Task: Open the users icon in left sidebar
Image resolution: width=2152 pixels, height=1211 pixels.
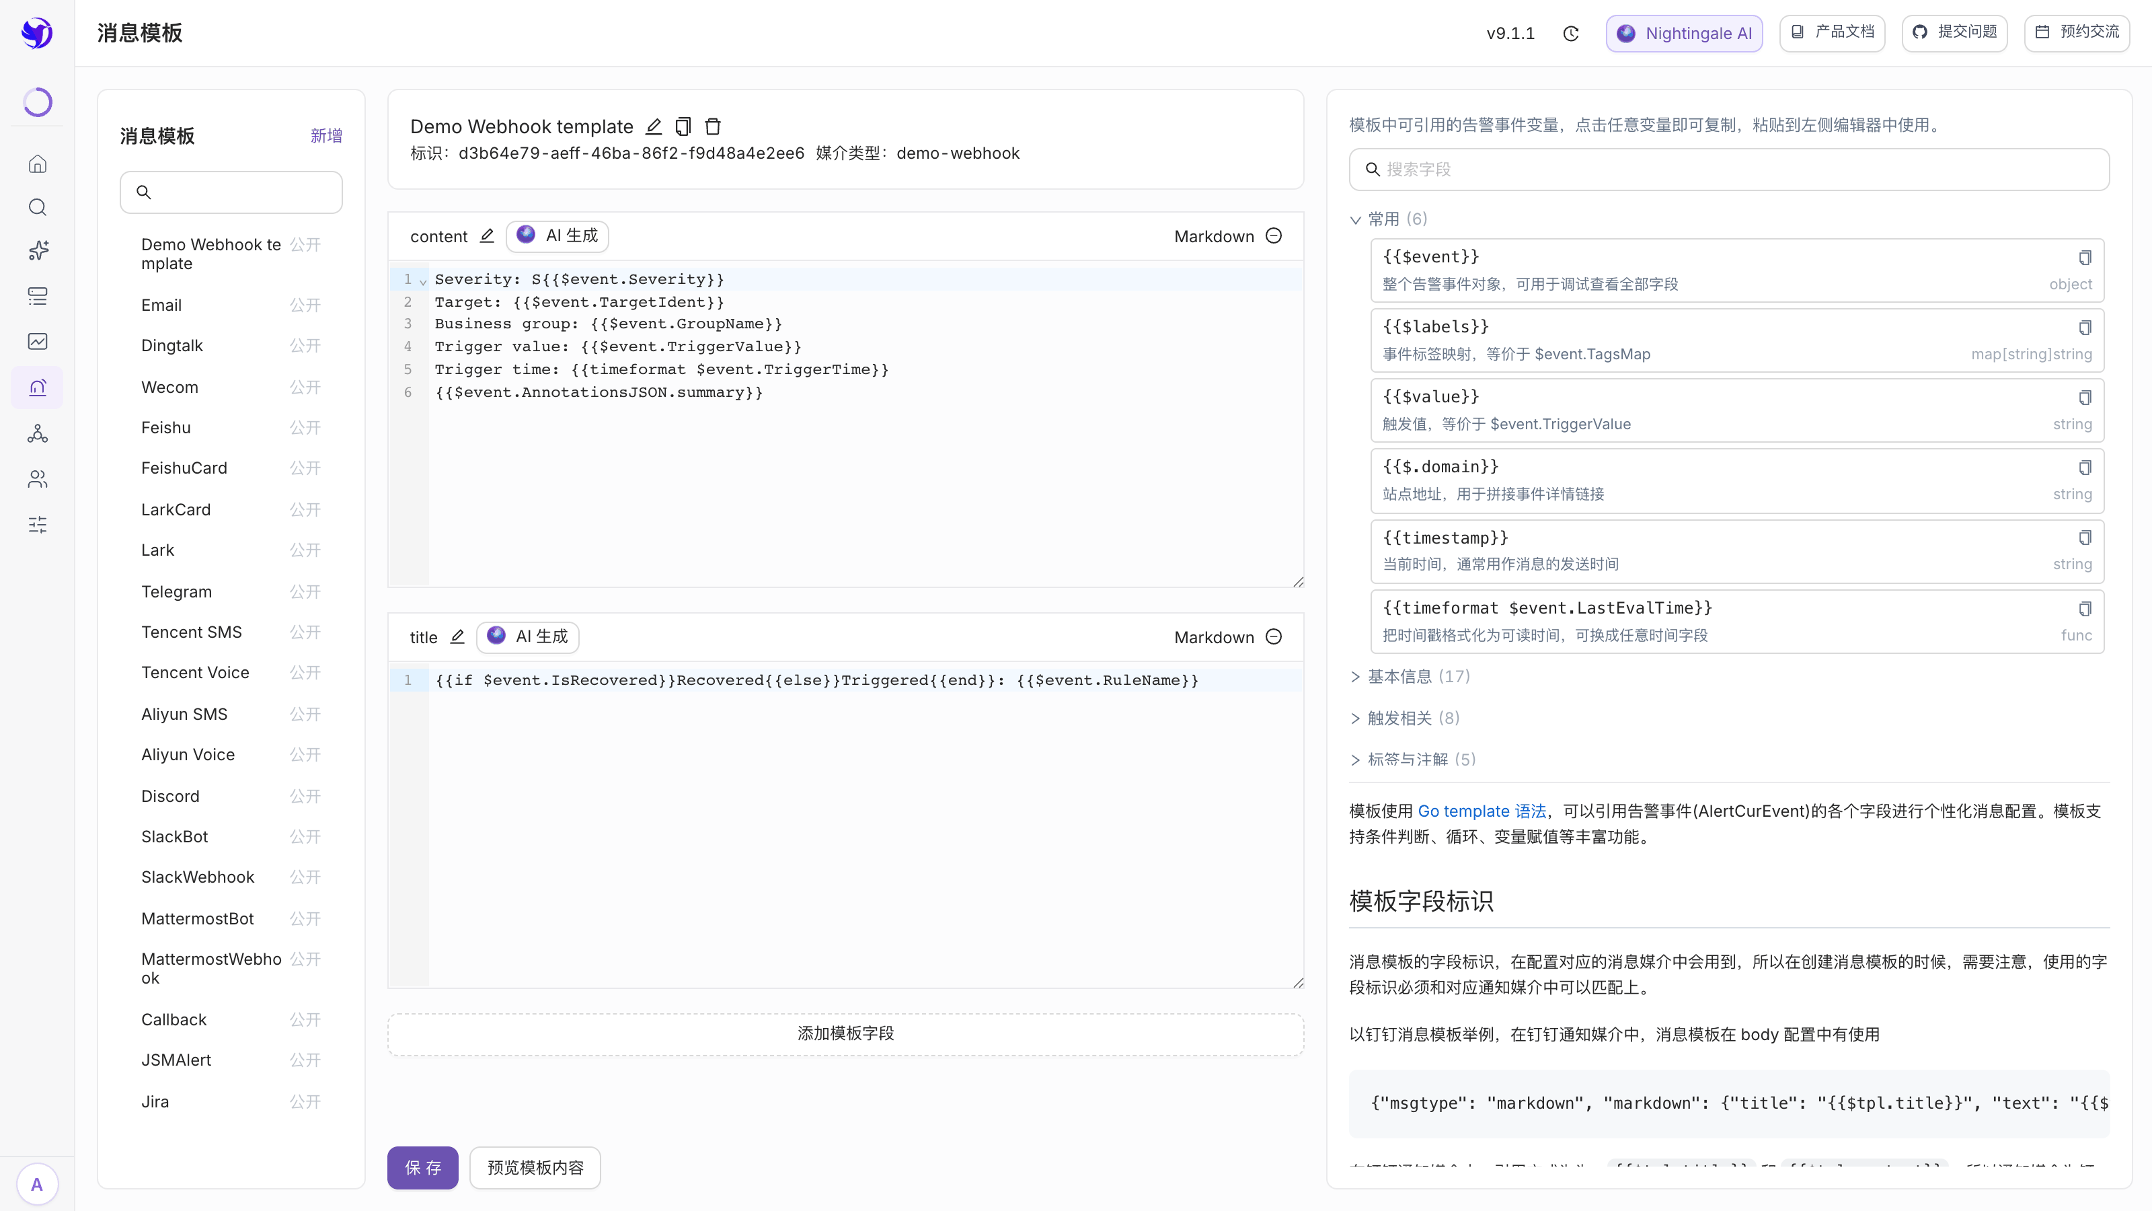Action: [x=38, y=479]
